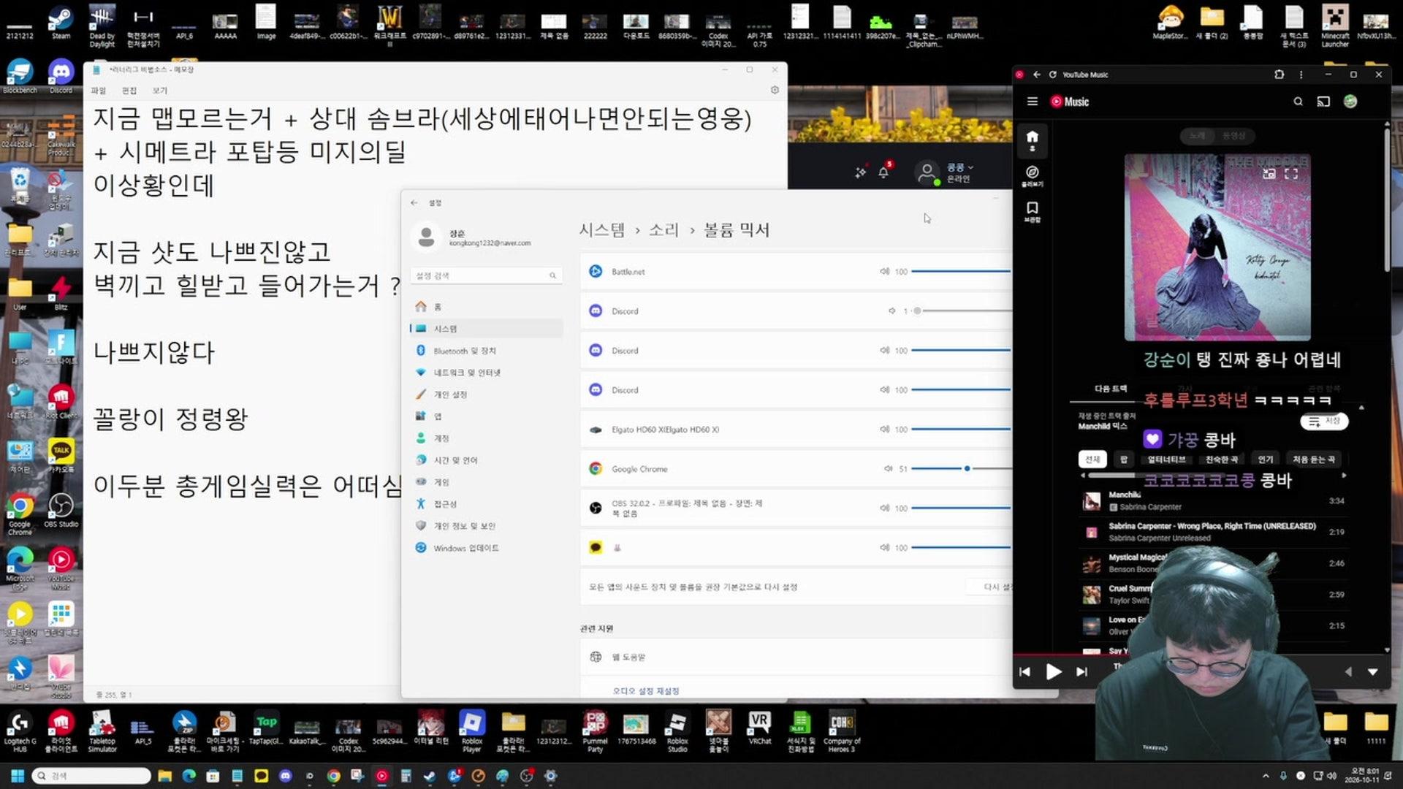Unmute the first Discord speaker icon
The height and width of the screenshot is (789, 1403).
point(891,310)
